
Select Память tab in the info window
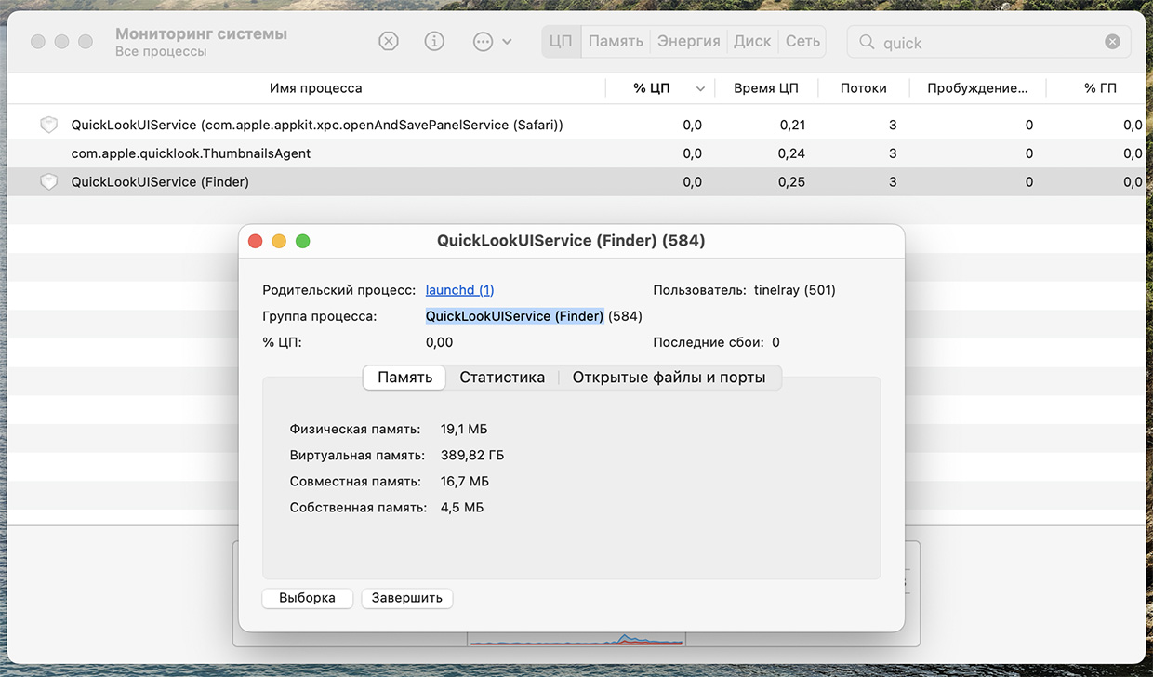click(404, 378)
